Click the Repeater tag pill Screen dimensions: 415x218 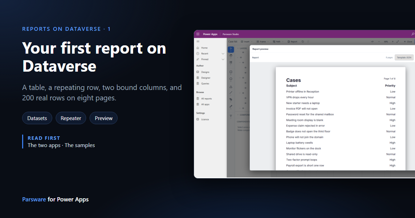pos(71,118)
